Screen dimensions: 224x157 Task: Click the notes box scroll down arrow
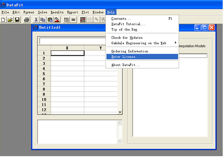coord(119,141)
